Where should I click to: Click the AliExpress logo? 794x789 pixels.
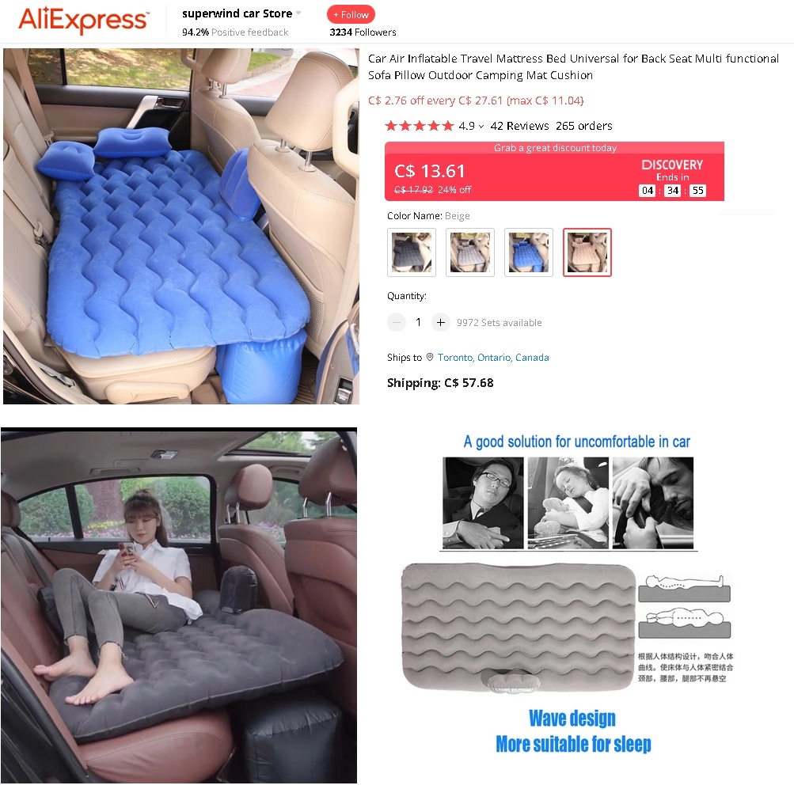point(84,20)
